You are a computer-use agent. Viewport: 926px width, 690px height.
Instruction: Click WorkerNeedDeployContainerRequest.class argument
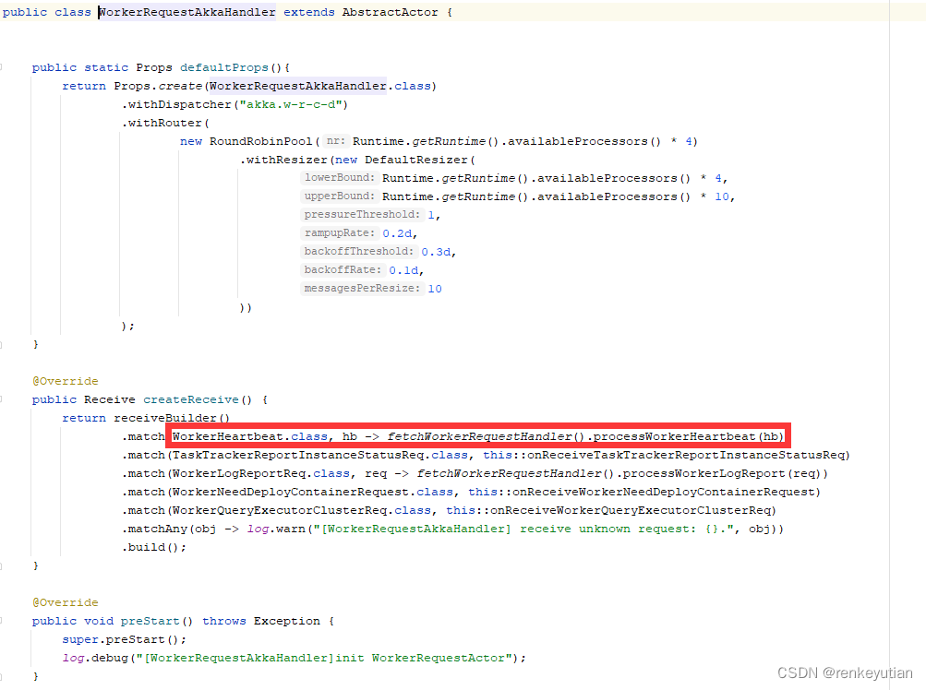point(313,492)
